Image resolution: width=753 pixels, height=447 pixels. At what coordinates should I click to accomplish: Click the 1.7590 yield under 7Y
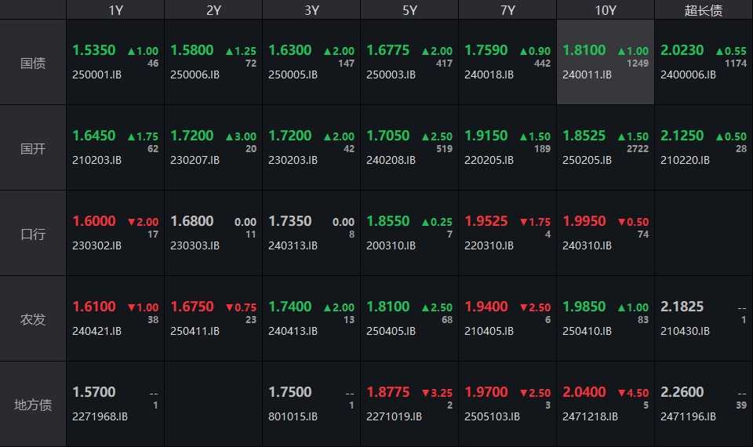(x=486, y=50)
